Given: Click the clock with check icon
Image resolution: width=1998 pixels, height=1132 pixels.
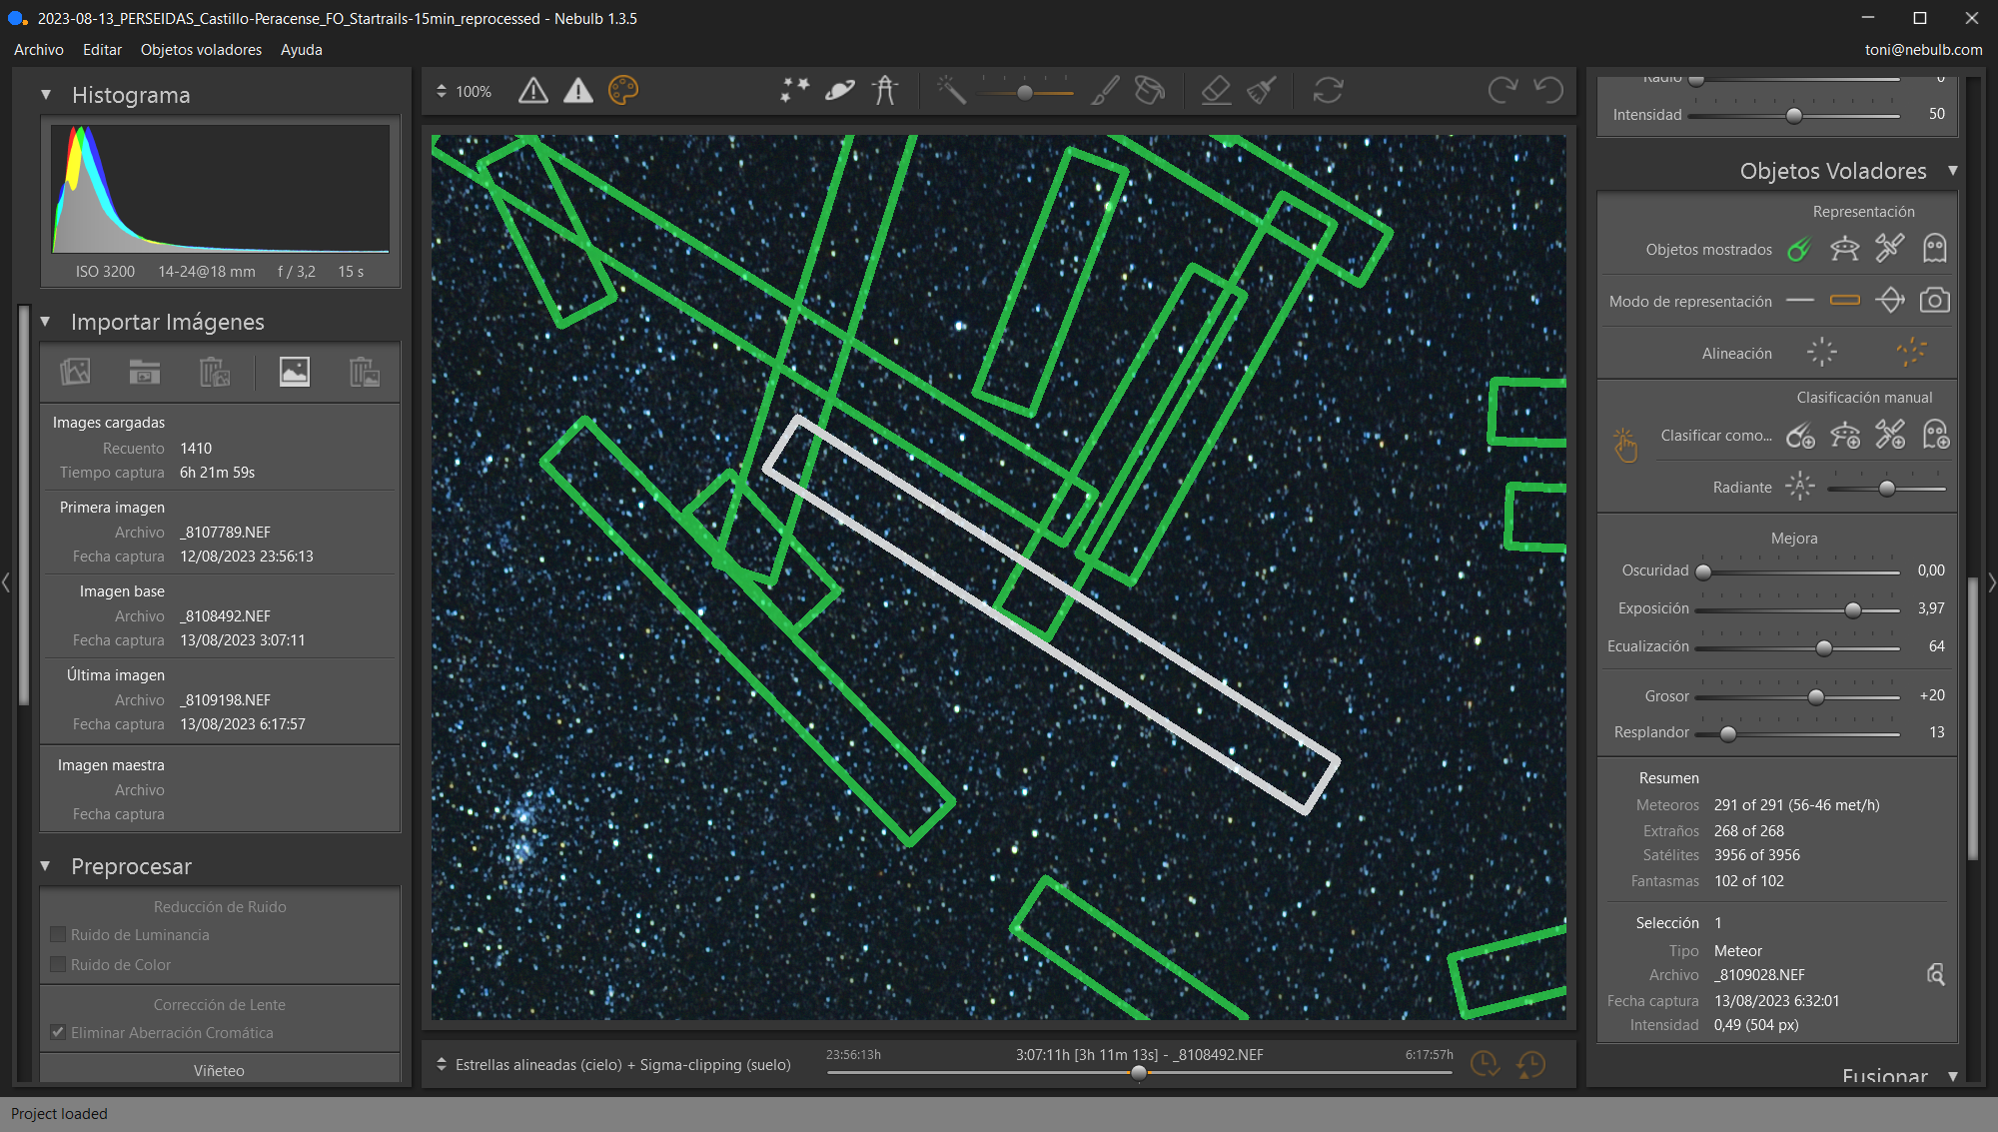Looking at the screenshot, I should [x=1485, y=1064].
